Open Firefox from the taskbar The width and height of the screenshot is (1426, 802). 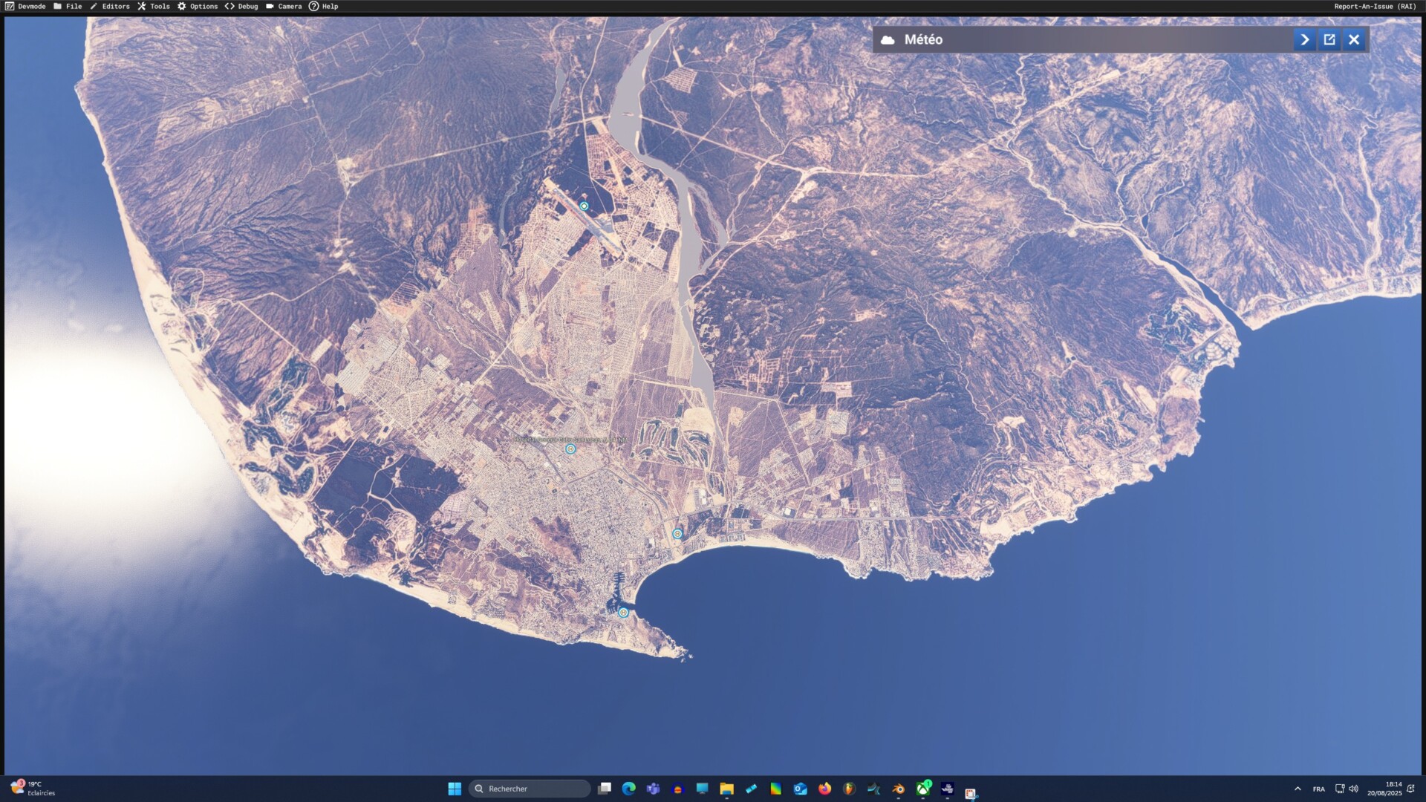tap(824, 789)
